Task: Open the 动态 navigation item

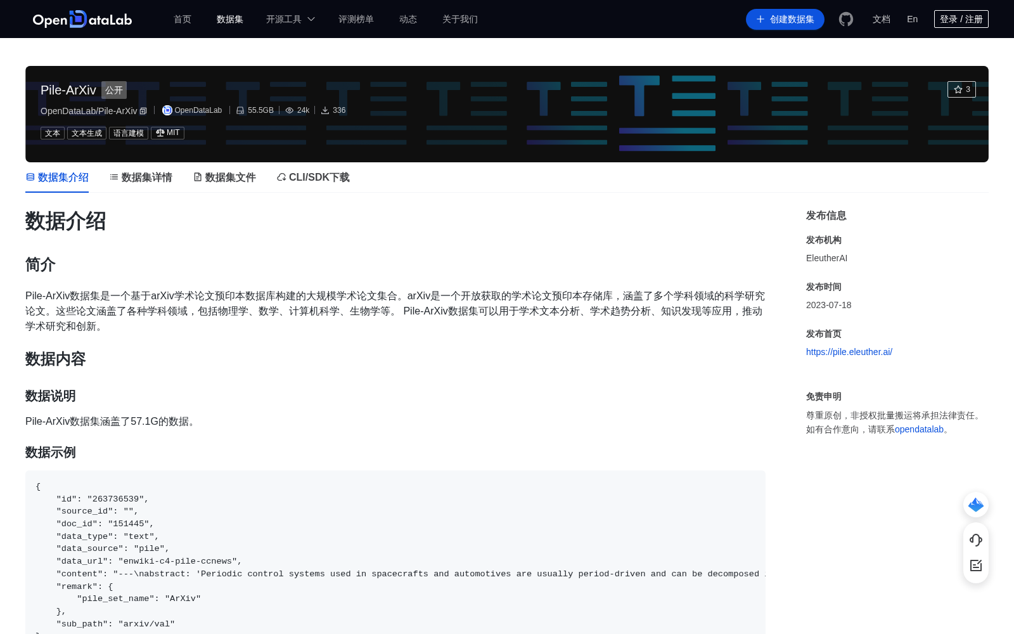Action: click(408, 19)
